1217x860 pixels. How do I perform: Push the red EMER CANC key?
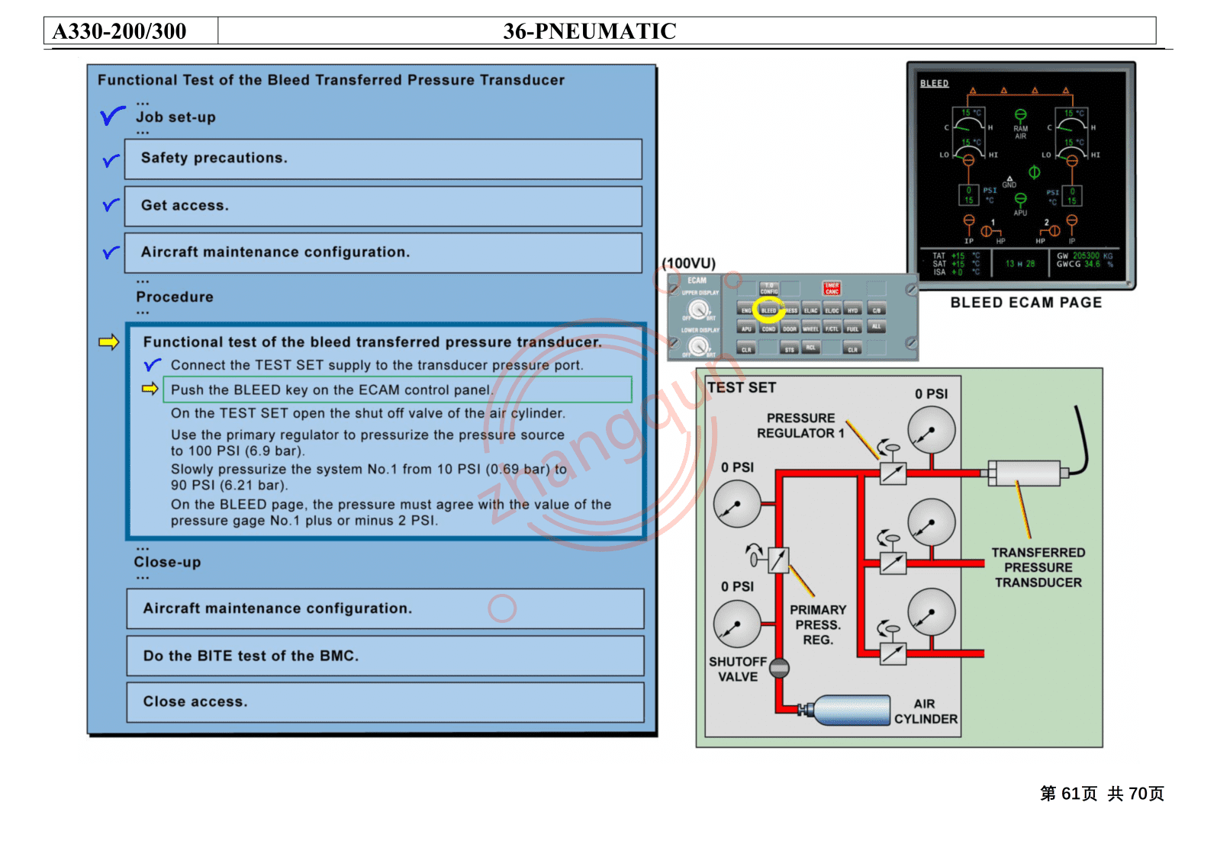pyautogui.click(x=832, y=288)
